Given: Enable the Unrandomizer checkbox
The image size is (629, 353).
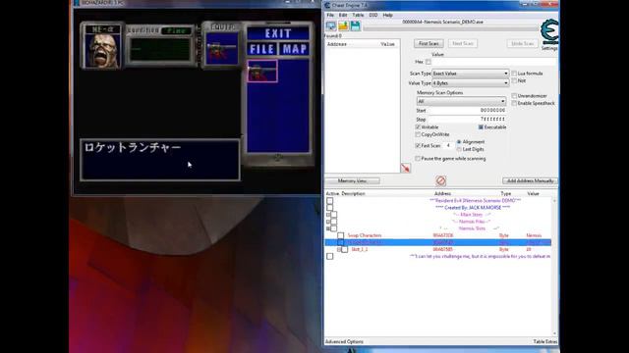Looking at the screenshot, I should [x=514, y=96].
